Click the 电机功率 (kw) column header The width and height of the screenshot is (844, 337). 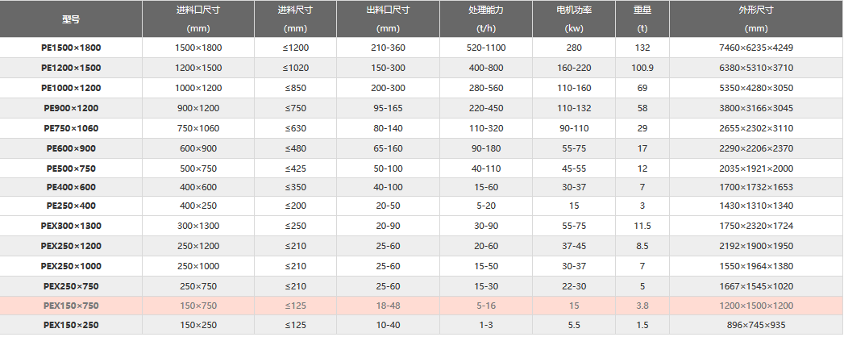pyautogui.click(x=574, y=19)
